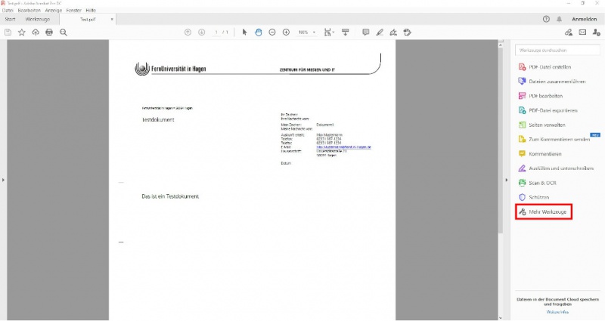Collapse the right tools pane arrow
Image resolution: width=605 pixels, height=321 pixels.
pyautogui.click(x=506, y=180)
